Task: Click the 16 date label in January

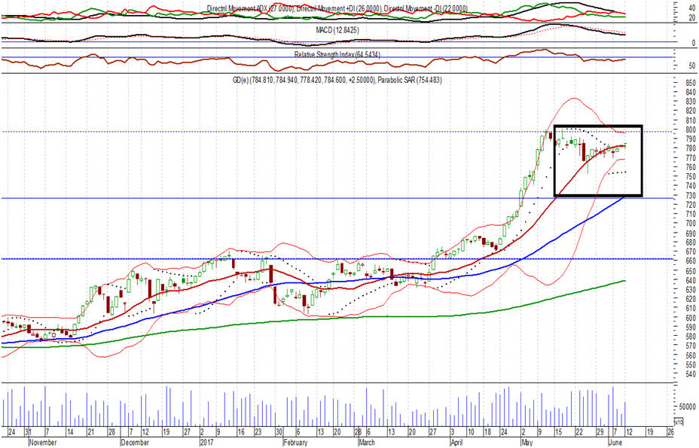Action: tap(241, 432)
